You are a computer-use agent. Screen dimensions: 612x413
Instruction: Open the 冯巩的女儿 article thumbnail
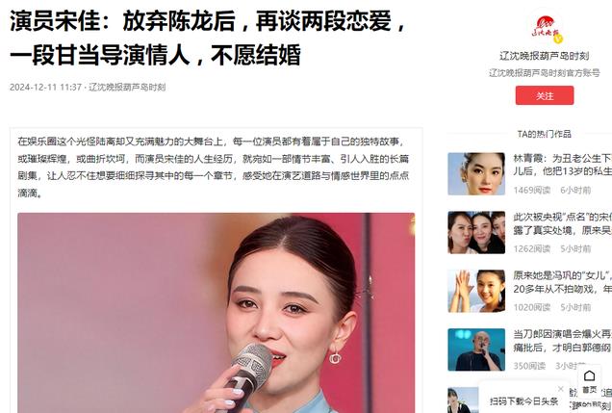click(x=476, y=291)
